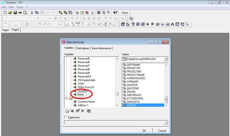This screenshot has height=136, width=230.
Task: Click the variables list icon right of Delete X
Action: [89, 111]
